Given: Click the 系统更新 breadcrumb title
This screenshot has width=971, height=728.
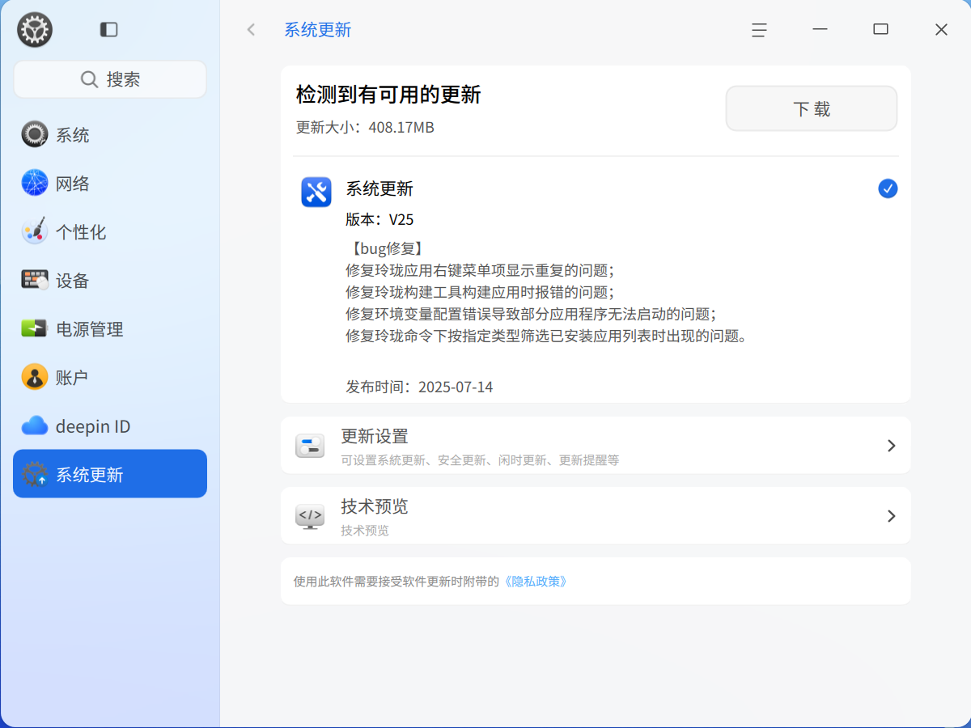Looking at the screenshot, I should 317,30.
